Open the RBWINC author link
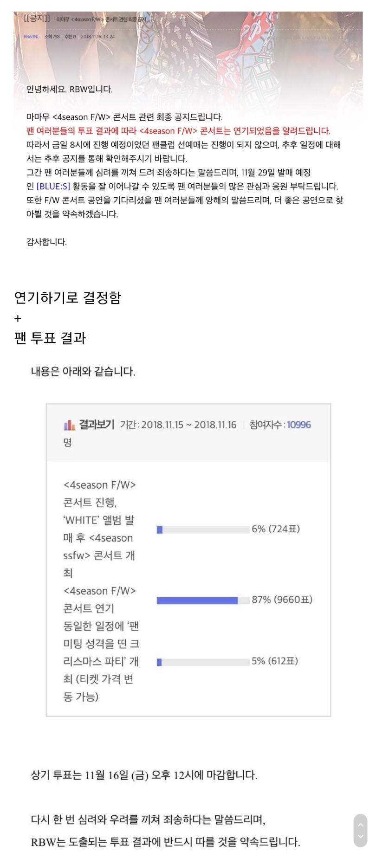Screen dimensions: 376x865 32,37
